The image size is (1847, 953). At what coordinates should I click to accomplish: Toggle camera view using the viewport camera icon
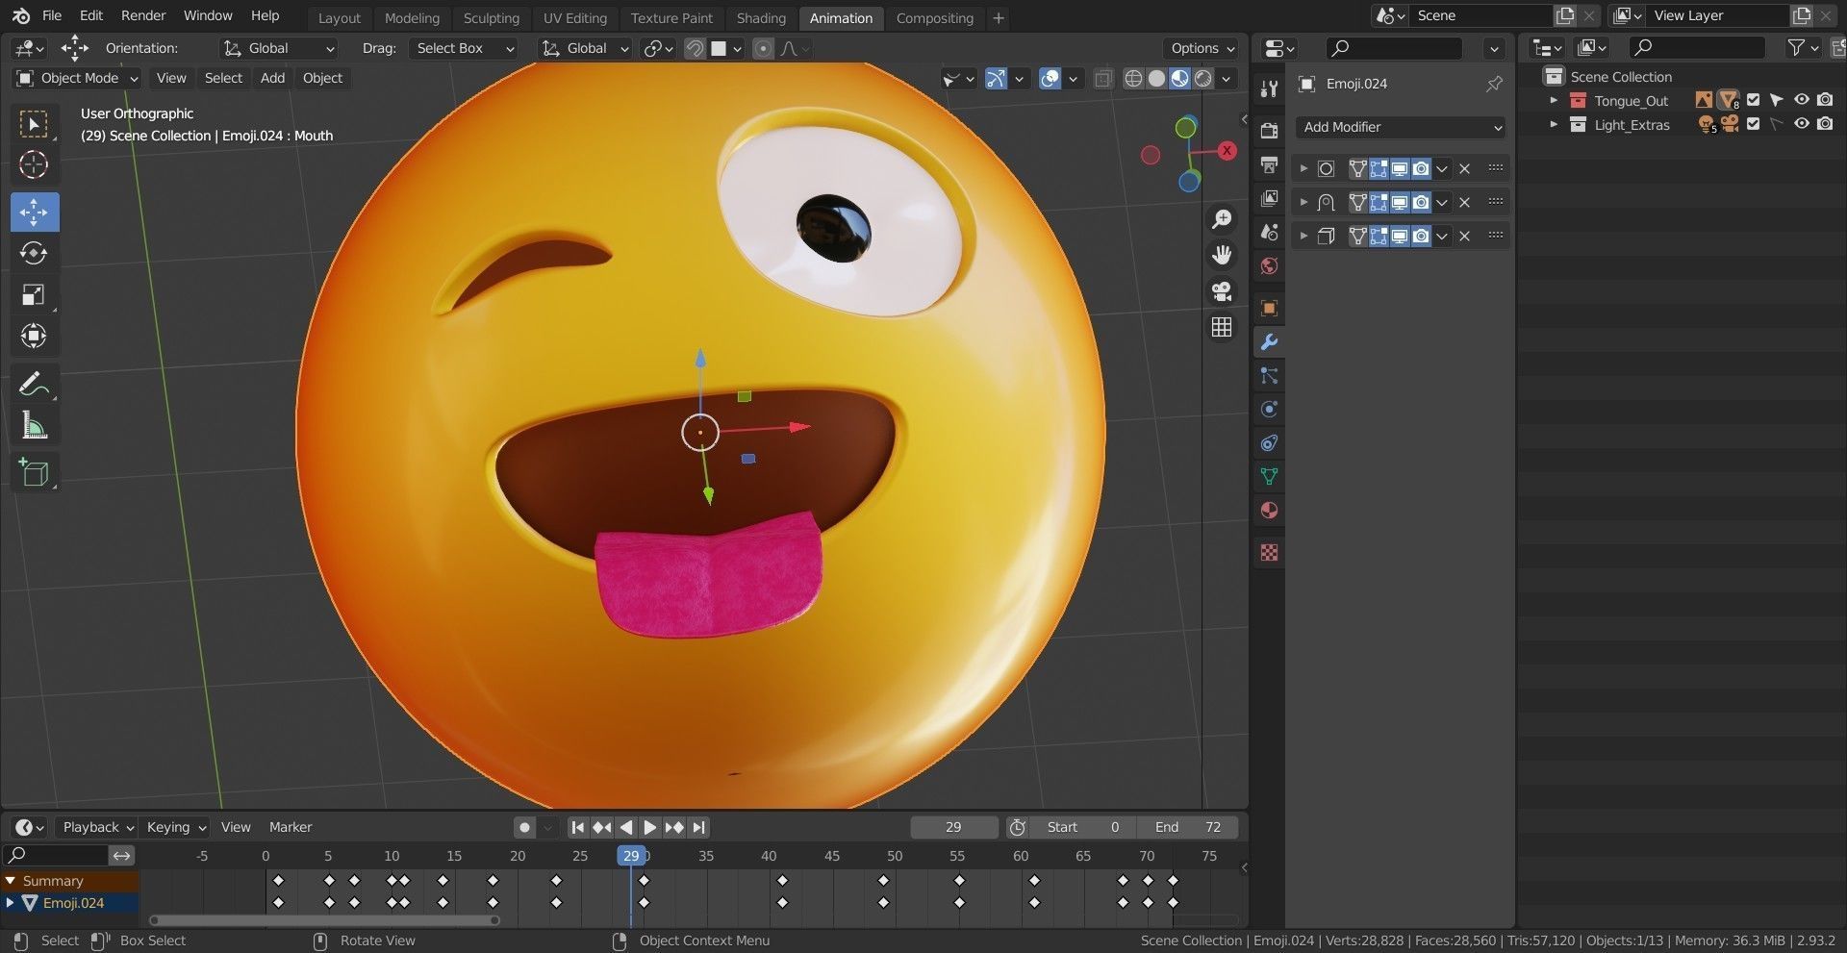(1221, 291)
